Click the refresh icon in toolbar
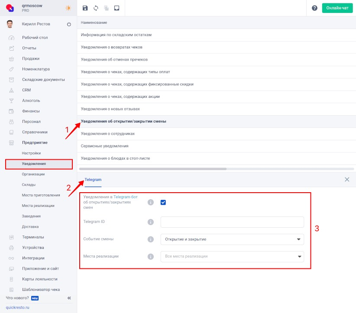Viewport: 356px width, 313px height. point(96,8)
